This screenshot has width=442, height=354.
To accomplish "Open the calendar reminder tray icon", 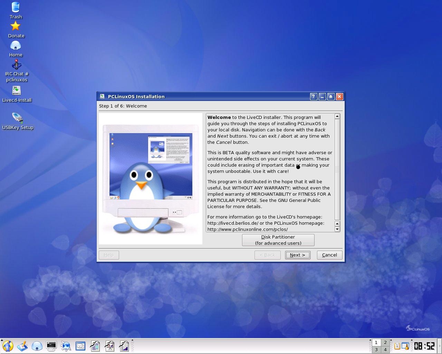I will (x=405, y=346).
